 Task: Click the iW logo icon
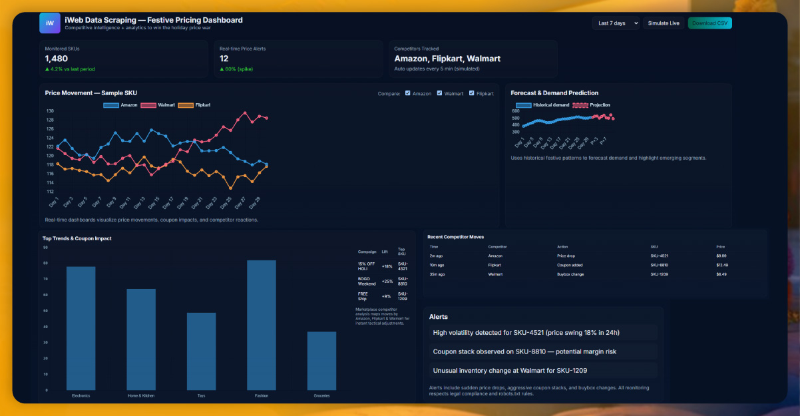pos(49,23)
